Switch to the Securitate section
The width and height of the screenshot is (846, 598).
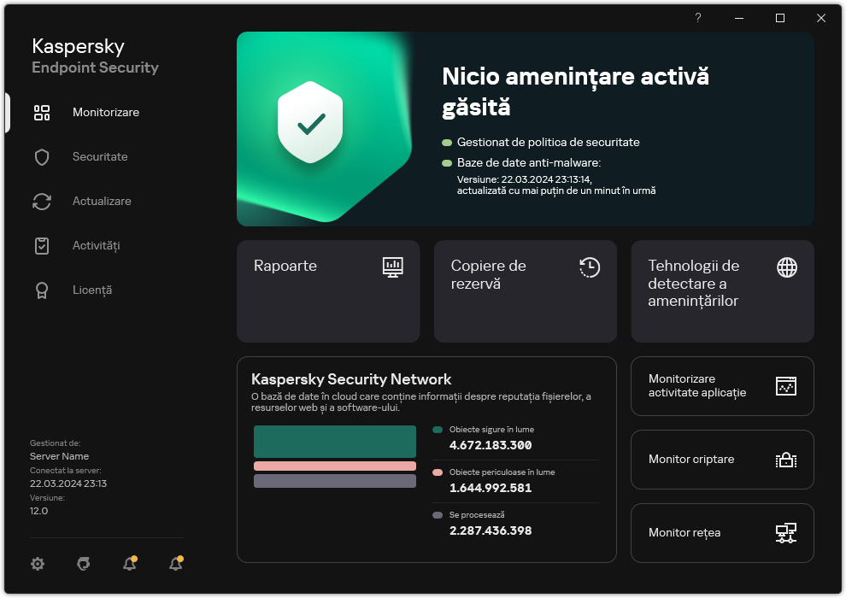point(100,156)
